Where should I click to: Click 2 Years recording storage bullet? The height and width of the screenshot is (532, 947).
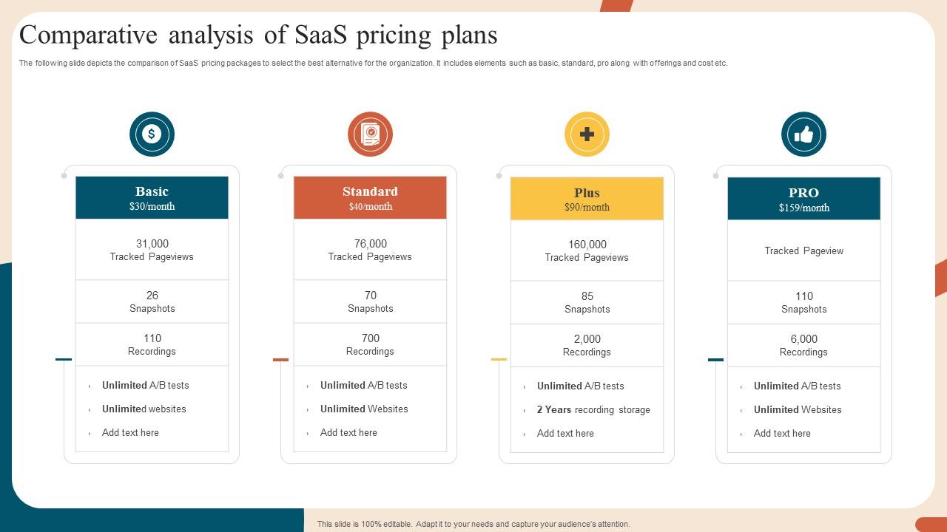pyautogui.click(x=593, y=409)
